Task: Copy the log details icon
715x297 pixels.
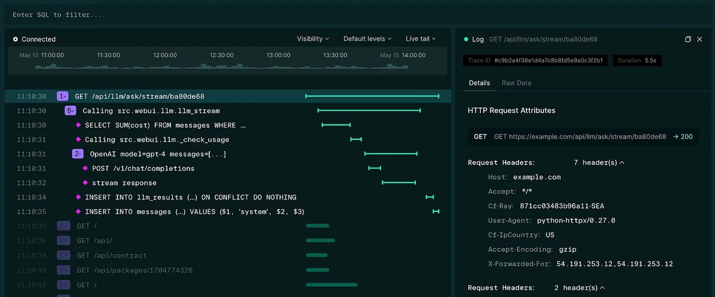Action: pos(688,39)
